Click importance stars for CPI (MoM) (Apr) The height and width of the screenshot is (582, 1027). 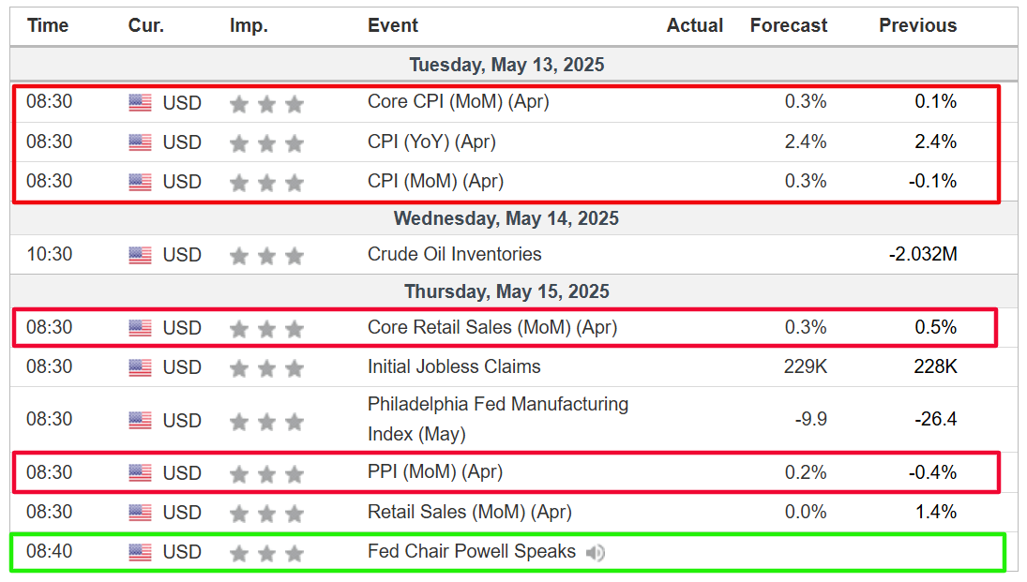[x=266, y=182]
